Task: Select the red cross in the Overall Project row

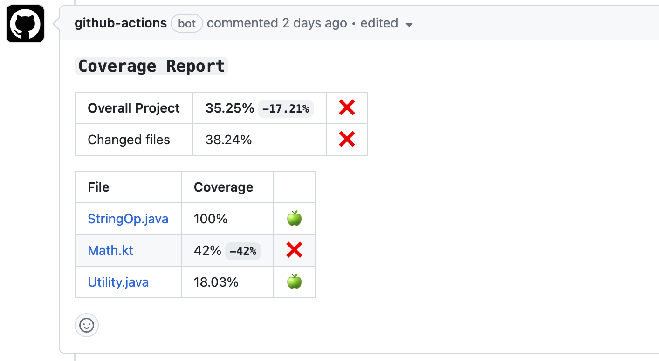Action: [347, 108]
